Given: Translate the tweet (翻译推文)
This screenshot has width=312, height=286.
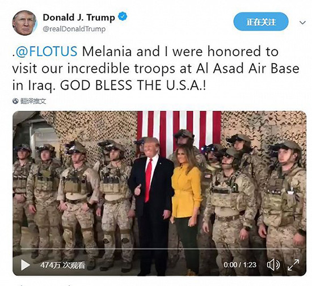Looking at the screenshot, I should tap(33, 102).
